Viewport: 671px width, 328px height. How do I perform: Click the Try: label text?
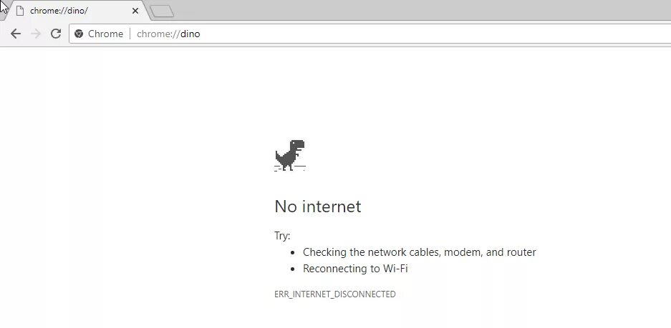[x=282, y=236]
